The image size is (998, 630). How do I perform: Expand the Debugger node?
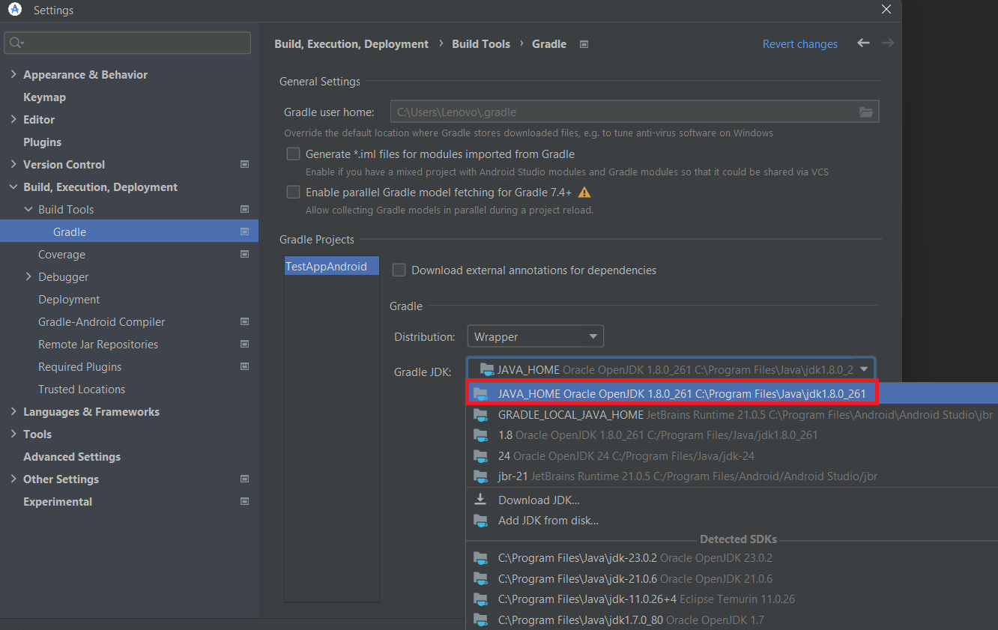pyautogui.click(x=28, y=276)
